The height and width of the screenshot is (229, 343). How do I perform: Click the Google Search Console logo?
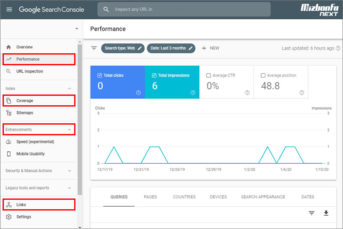tap(51, 9)
